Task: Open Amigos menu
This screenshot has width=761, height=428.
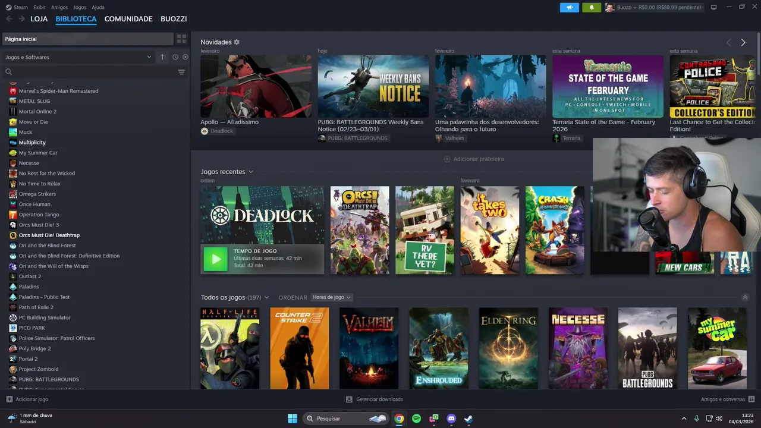Action: pyautogui.click(x=59, y=7)
